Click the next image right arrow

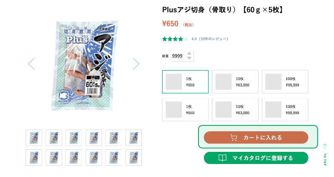136,64
